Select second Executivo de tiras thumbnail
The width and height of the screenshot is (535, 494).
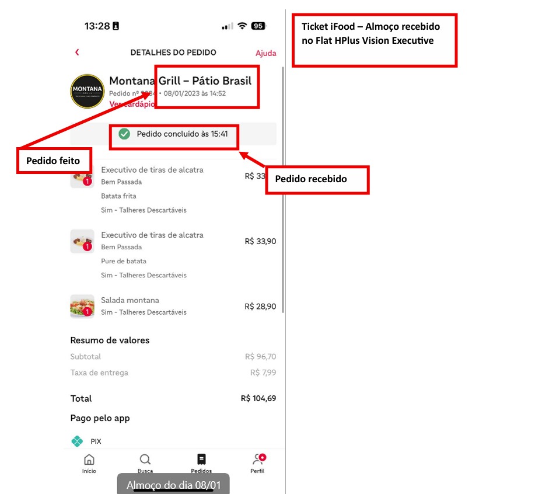tap(82, 241)
